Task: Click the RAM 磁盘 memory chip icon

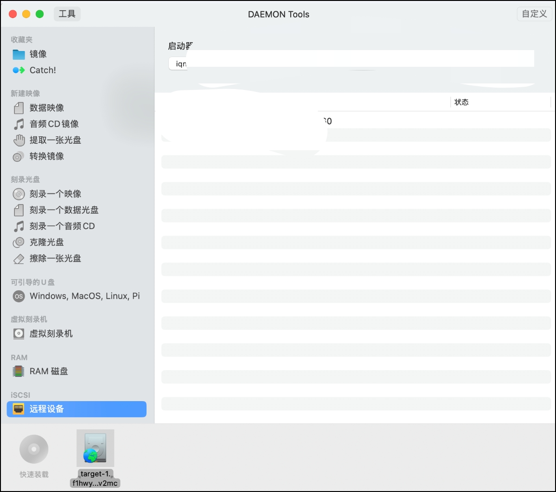Action: click(19, 371)
